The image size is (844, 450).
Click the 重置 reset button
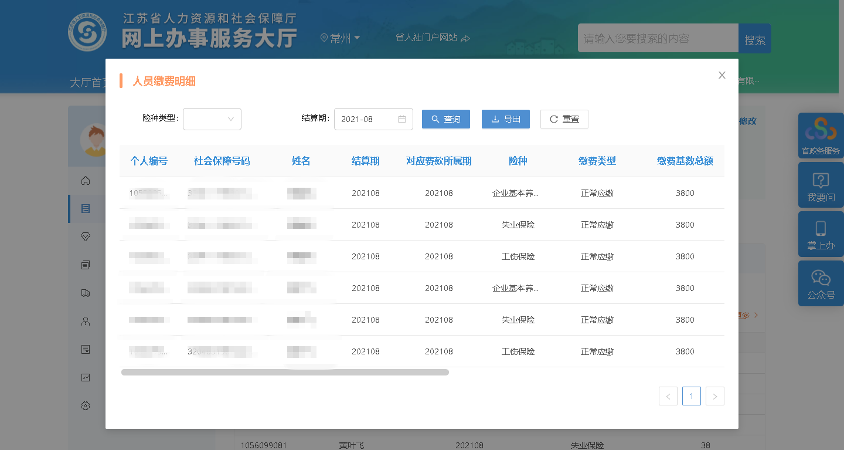point(564,119)
